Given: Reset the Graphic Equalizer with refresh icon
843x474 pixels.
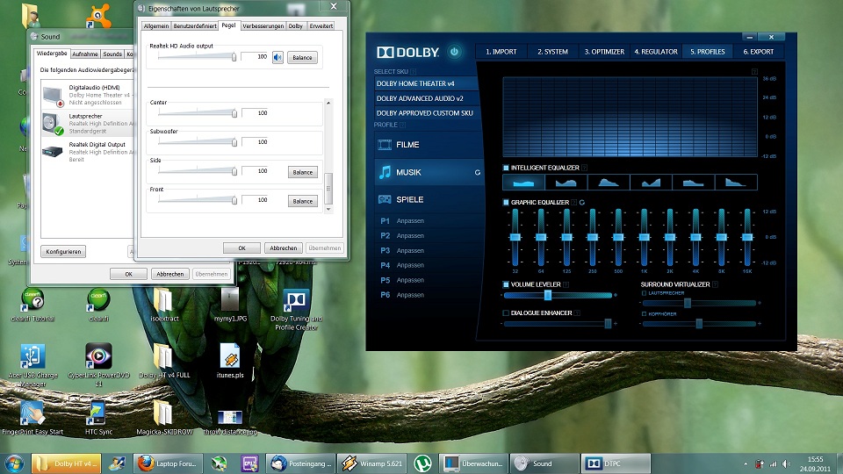Looking at the screenshot, I should point(582,203).
